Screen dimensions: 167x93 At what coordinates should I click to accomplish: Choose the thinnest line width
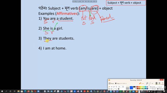(x=128, y=86)
